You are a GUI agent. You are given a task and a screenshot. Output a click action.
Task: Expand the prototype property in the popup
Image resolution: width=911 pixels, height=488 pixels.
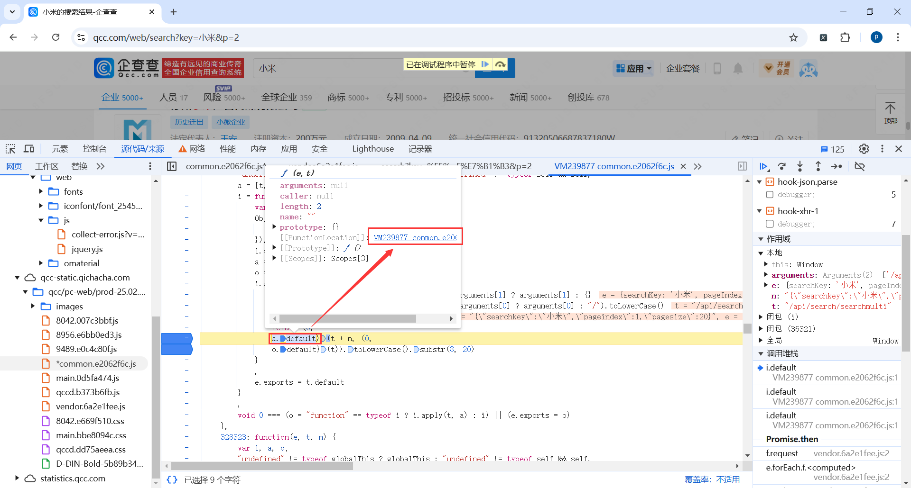274,227
